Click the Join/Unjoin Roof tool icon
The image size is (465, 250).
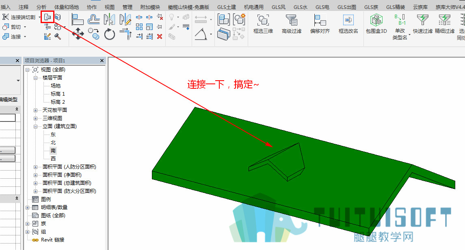pos(47,17)
